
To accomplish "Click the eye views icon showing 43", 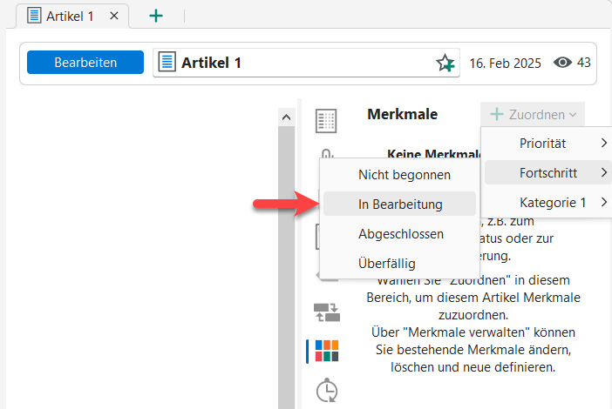I will click(x=563, y=63).
